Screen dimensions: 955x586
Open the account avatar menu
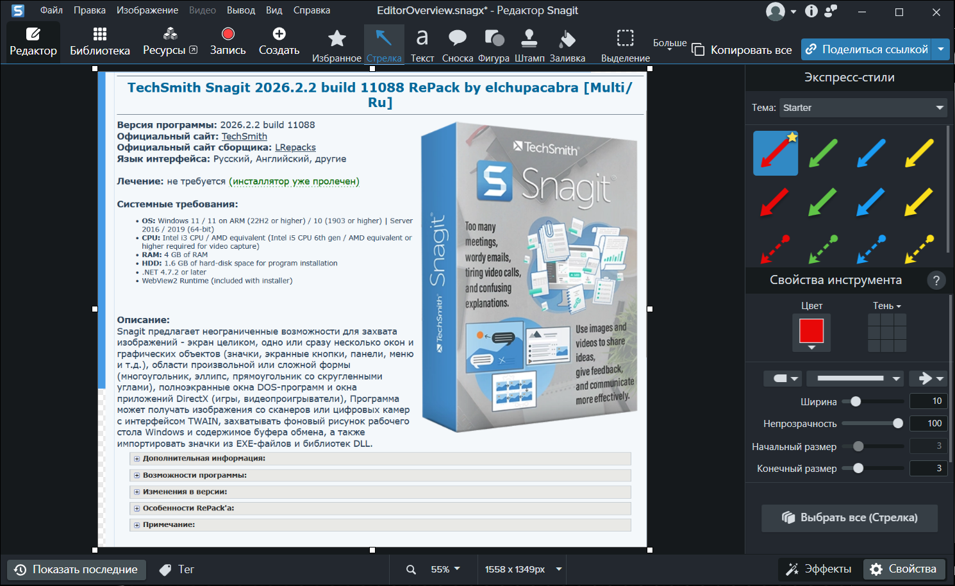pos(781,12)
